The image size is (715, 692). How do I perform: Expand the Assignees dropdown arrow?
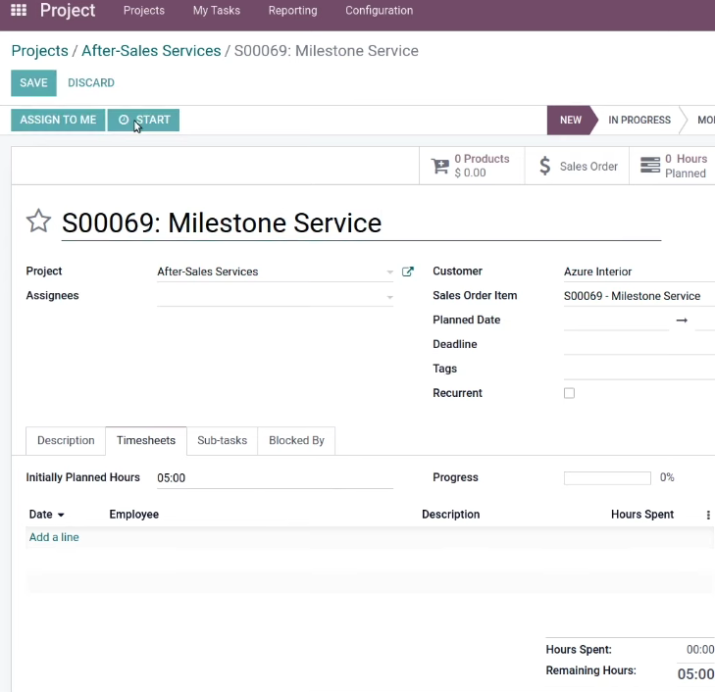(x=389, y=297)
